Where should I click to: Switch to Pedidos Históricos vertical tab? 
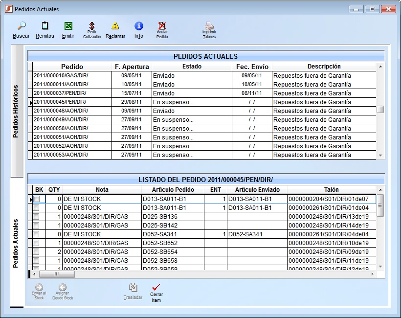[x=16, y=111]
